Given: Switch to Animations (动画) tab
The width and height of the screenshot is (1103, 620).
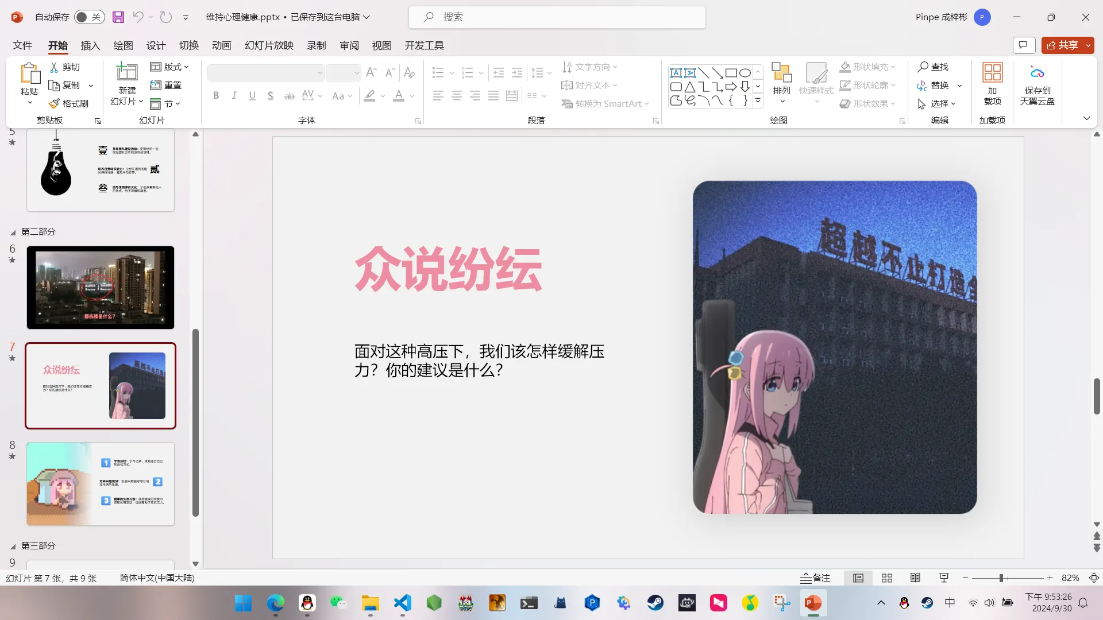Looking at the screenshot, I should (x=221, y=45).
